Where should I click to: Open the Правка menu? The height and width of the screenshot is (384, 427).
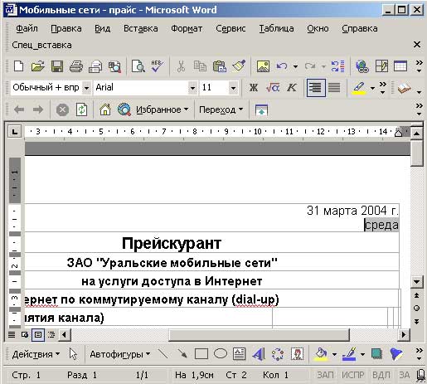[x=66, y=28]
